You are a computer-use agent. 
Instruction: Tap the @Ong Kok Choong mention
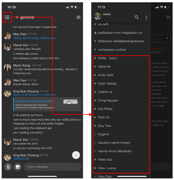(x=26, y=38)
